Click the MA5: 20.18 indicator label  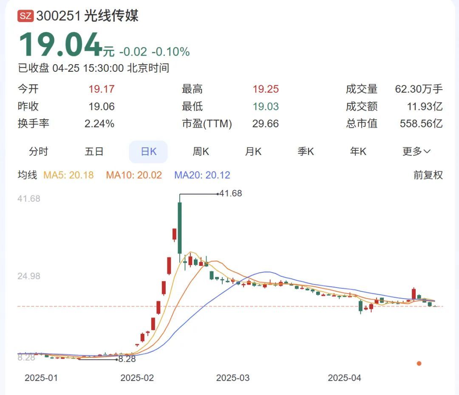pos(68,175)
